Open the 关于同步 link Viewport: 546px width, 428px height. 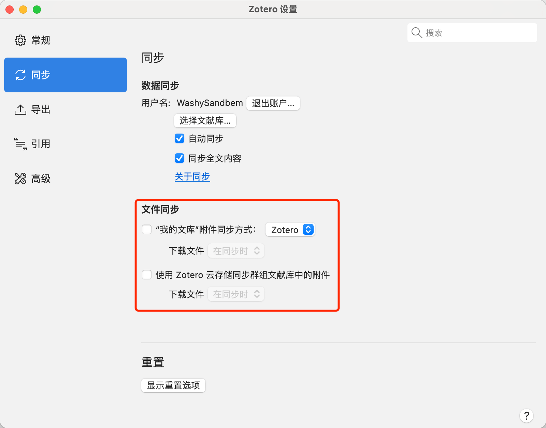click(x=192, y=177)
